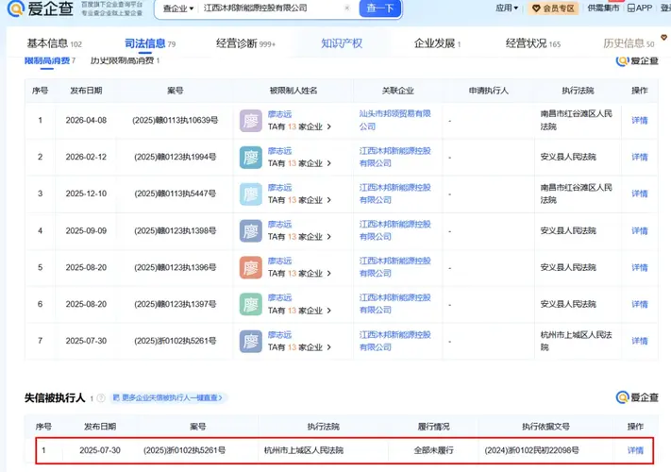This screenshot has width=671, height=472.
Task: Switch to the 知识产权 tab
Action: click(x=342, y=43)
